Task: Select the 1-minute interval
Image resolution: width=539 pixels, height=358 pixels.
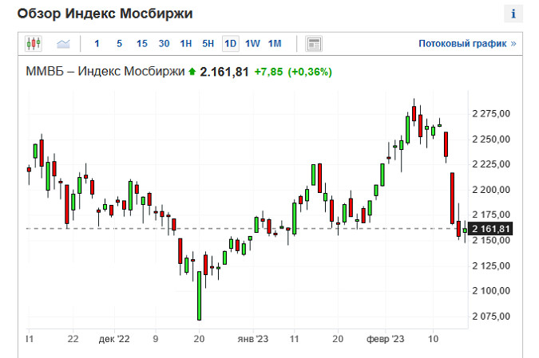Action: 97,43
